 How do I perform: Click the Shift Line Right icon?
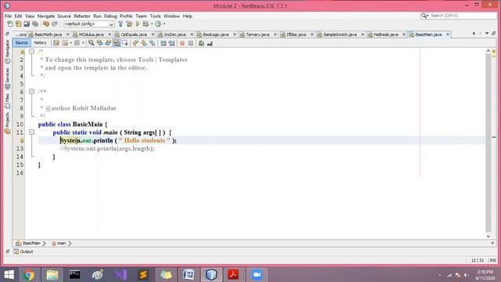[x=171, y=43]
